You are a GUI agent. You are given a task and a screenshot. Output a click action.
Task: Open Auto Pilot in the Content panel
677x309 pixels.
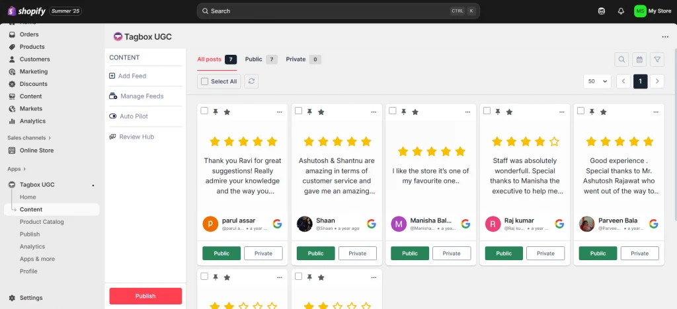point(134,116)
